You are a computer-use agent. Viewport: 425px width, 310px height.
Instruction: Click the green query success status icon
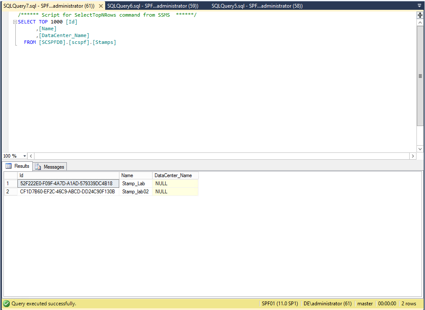click(x=6, y=304)
